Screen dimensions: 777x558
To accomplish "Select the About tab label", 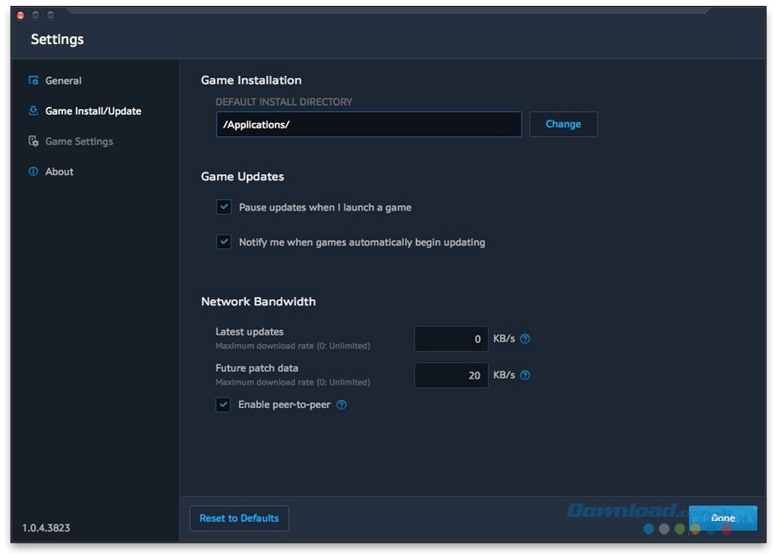I will coord(60,172).
